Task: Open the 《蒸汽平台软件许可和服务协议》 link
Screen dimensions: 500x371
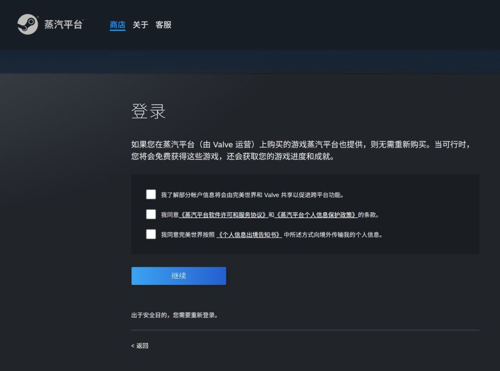Action: tap(224, 215)
